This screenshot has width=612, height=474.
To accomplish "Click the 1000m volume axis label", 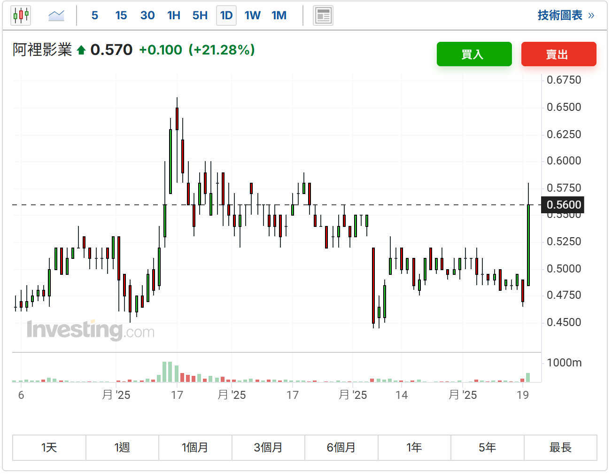I will (564, 363).
